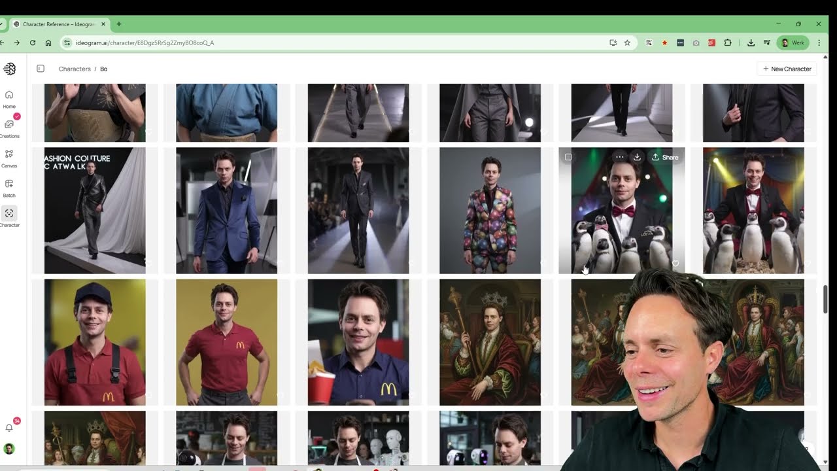837x471 pixels.
Task: Go to Home in the sidebar
Action: pyautogui.click(x=9, y=99)
